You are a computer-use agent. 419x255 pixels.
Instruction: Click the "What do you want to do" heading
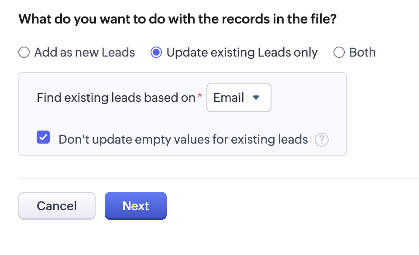pos(177,19)
